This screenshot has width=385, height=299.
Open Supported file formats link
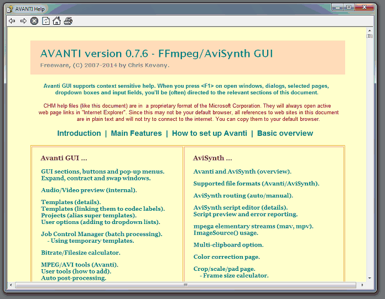tap(256, 183)
